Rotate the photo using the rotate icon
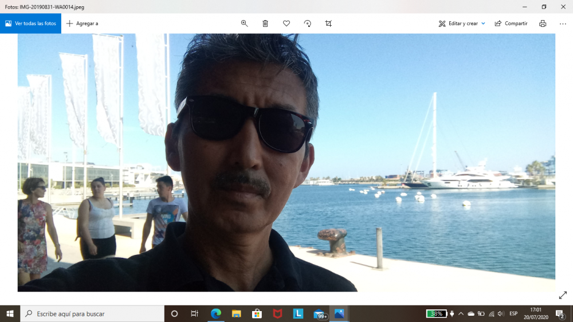573x322 pixels. [x=308, y=23]
